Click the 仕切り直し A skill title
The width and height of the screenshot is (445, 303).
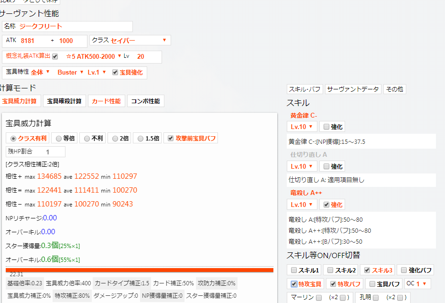[308, 155]
